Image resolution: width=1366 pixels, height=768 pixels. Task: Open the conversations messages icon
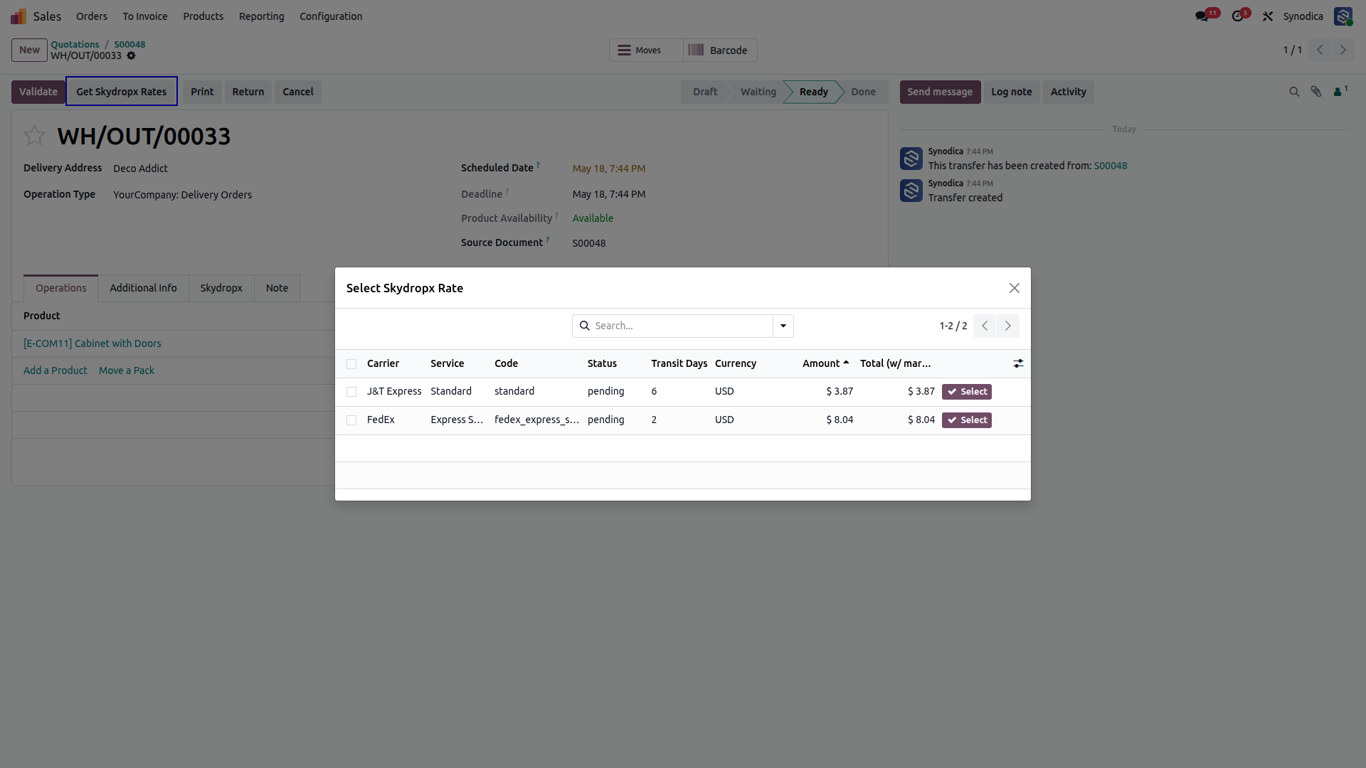pyautogui.click(x=1202, y=16)
